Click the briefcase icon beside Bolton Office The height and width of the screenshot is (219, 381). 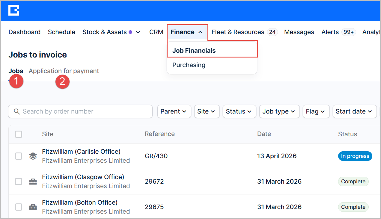click(33, 207)
